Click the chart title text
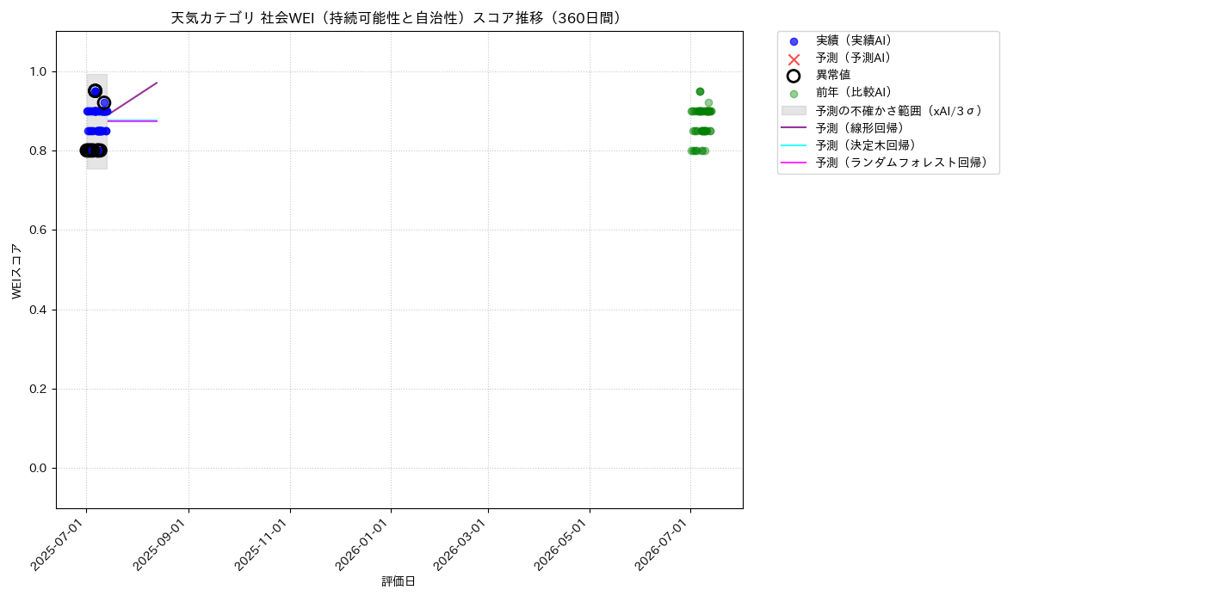Screen dimensions: 1205x602 pyautogui.click(x=399, y=18)
